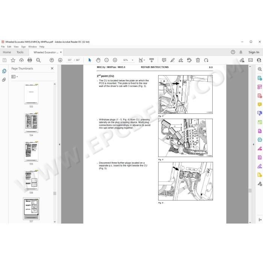Click the document vertical scrollbar handle
Viewport: 263px width, 263px height.
(250, 190)
